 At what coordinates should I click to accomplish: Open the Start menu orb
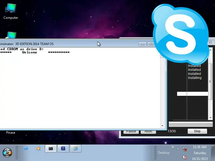[7, 152]
